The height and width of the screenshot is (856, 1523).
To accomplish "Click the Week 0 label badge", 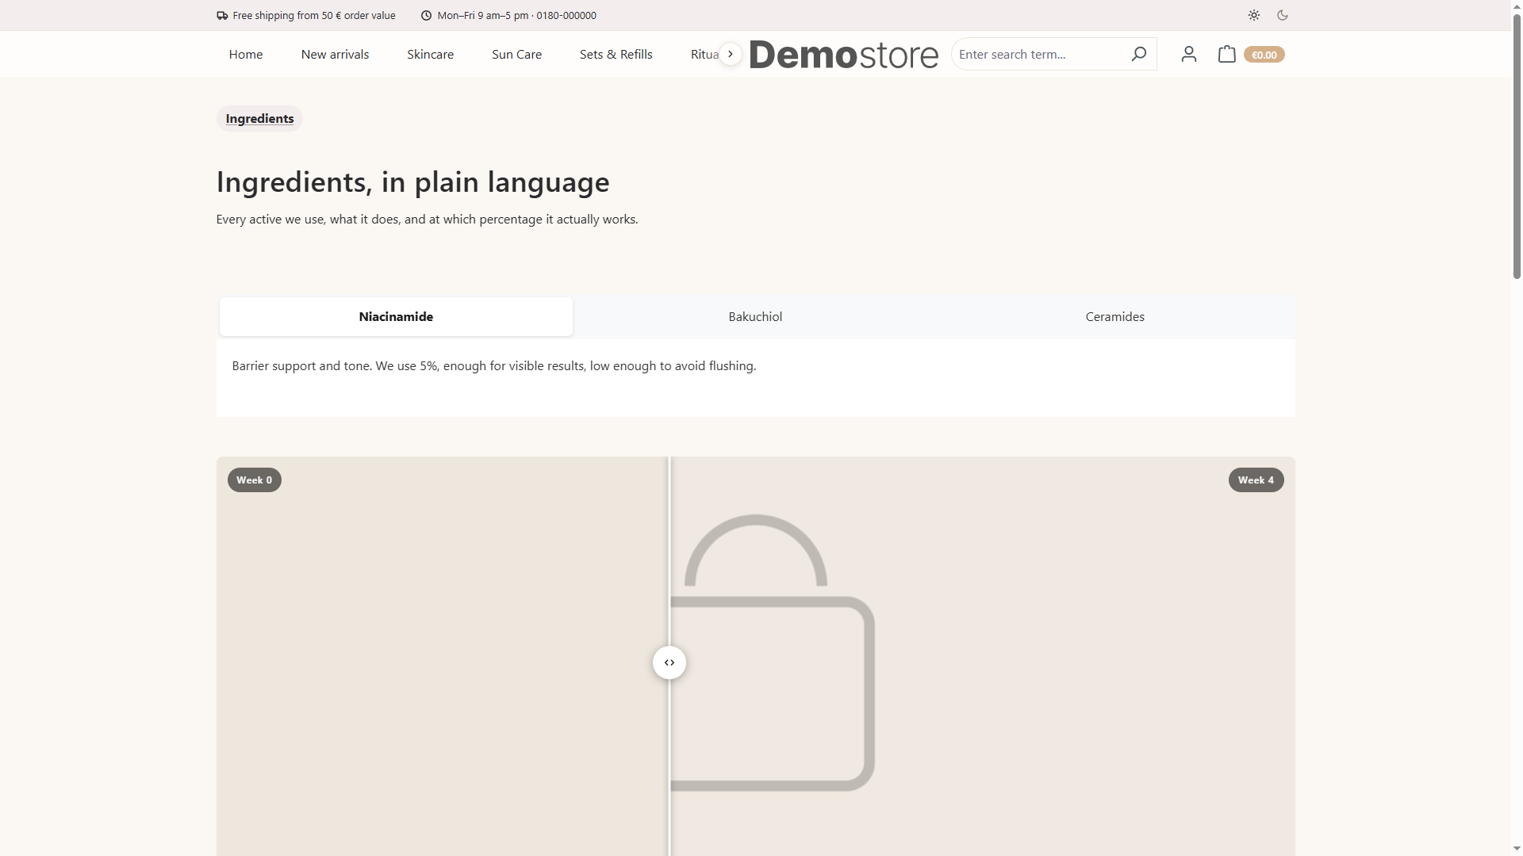I will click(254, 480).
